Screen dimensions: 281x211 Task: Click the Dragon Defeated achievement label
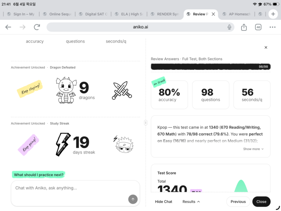[62, 68]
